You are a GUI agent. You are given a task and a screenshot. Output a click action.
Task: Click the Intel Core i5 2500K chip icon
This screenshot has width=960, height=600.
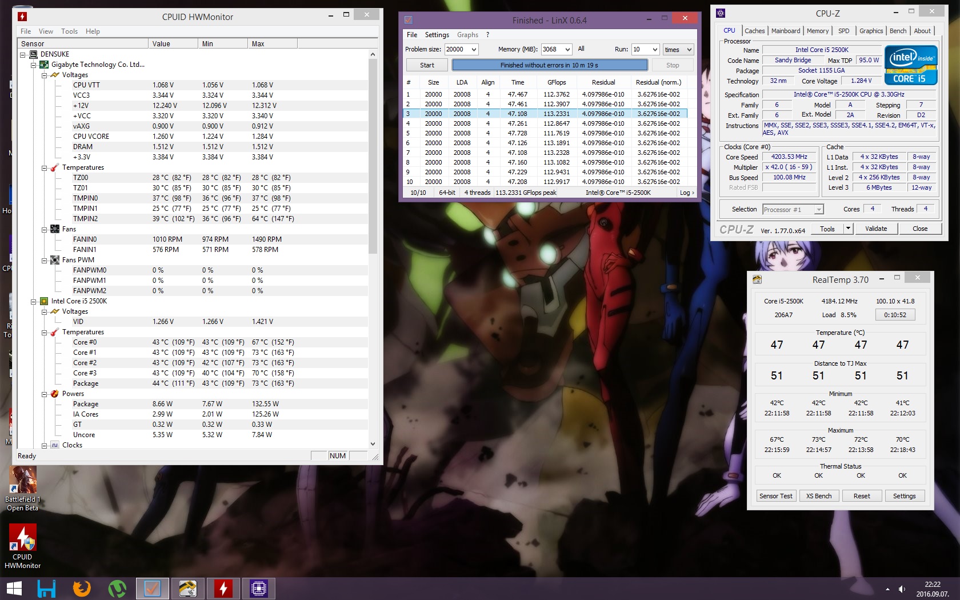click(x=44, y=301)
